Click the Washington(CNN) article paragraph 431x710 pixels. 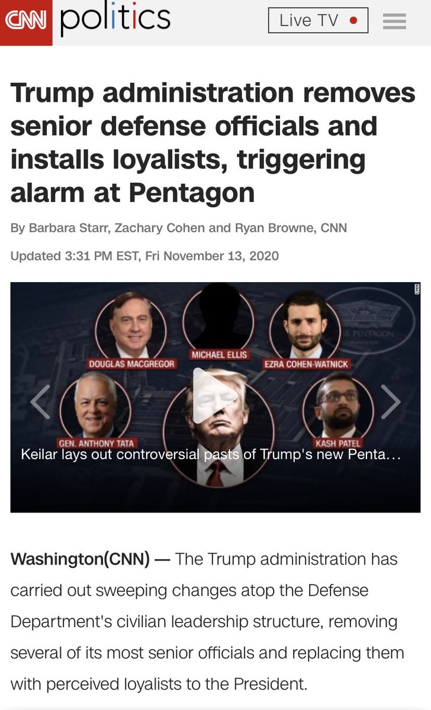click(207, 621)
